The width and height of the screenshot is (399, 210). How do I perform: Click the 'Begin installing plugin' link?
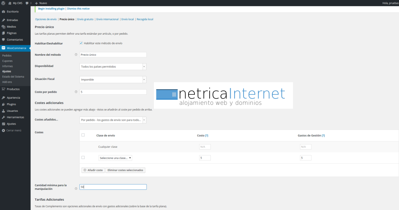(x=51, y=9)
